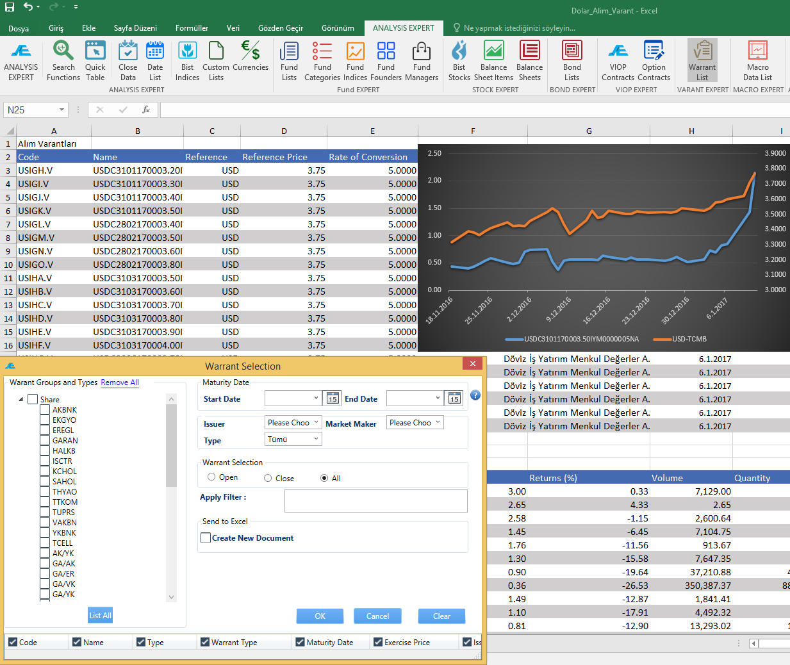Screen dimensions: 790x665
Task: Open the Dosya menu tab
Action: click(19, 28)
